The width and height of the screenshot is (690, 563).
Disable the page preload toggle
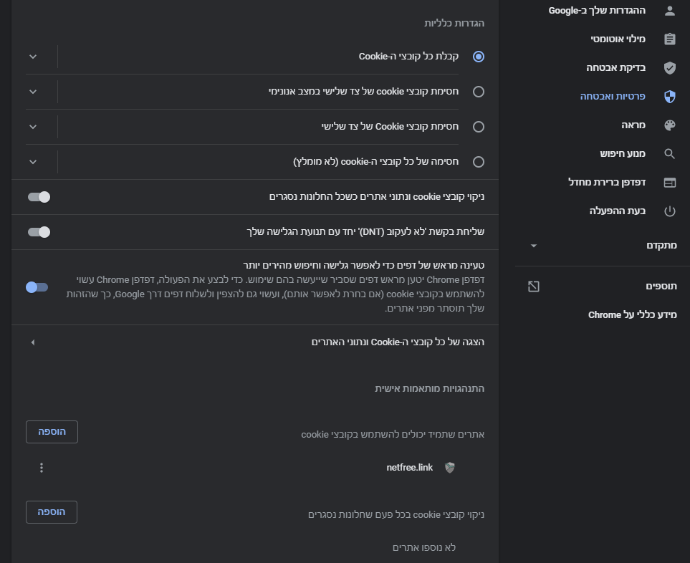[x=37, y=287]
